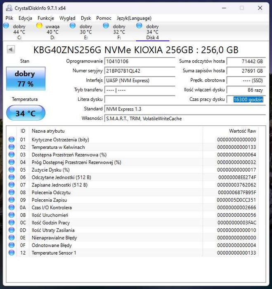The width and height of the screenshot is (272, 289).
Task: Open the Plik menu
Action: (x=9, y=18)
